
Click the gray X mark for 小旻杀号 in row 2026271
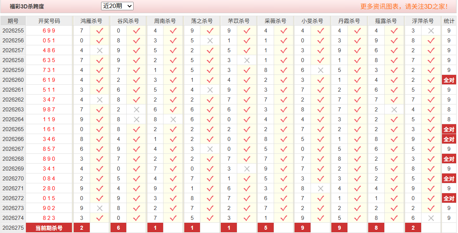point(320,188)
